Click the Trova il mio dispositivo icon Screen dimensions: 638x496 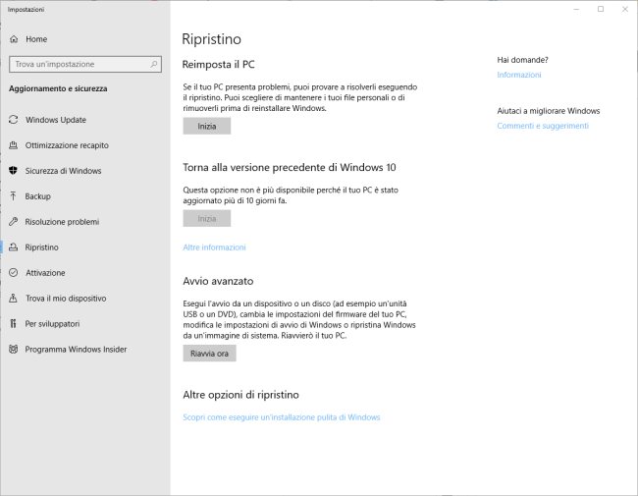coord(14,298)
